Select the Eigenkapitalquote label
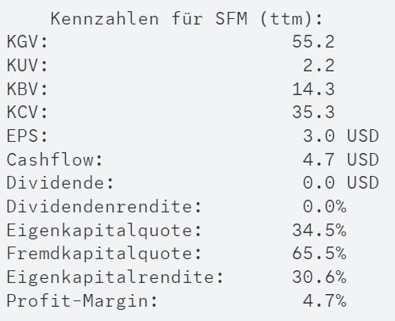This screenshot has width=395, height=321. click(x=104, y=231)
